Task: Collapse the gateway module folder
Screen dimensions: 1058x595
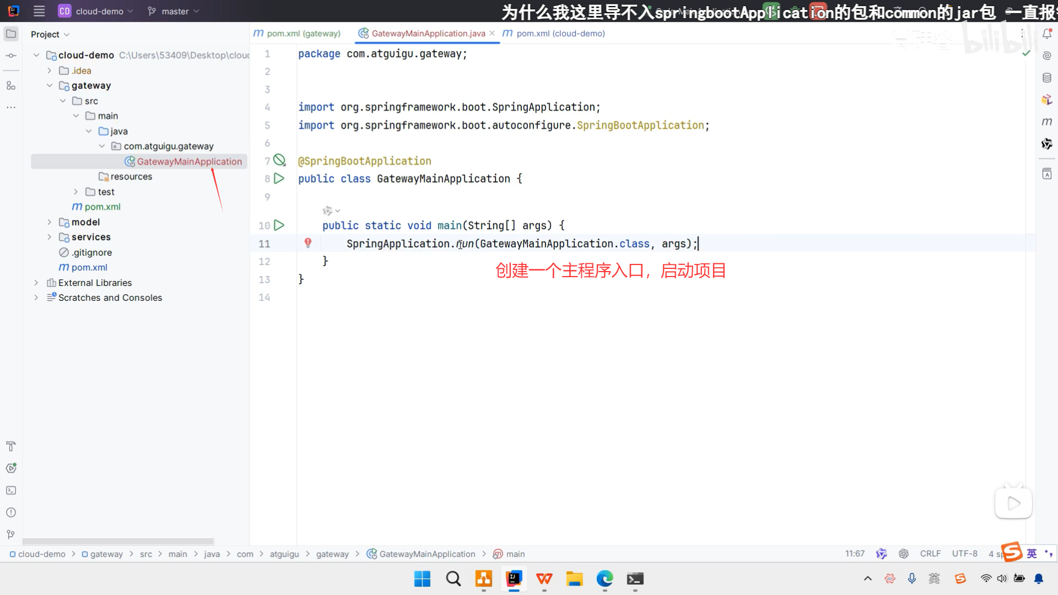Action: pos(50,85)
